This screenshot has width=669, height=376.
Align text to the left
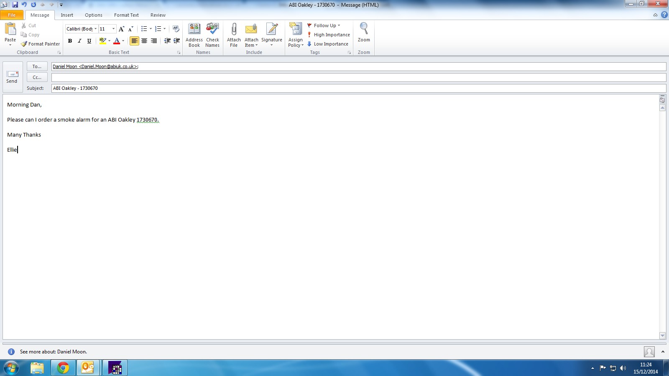click(134, 41)
